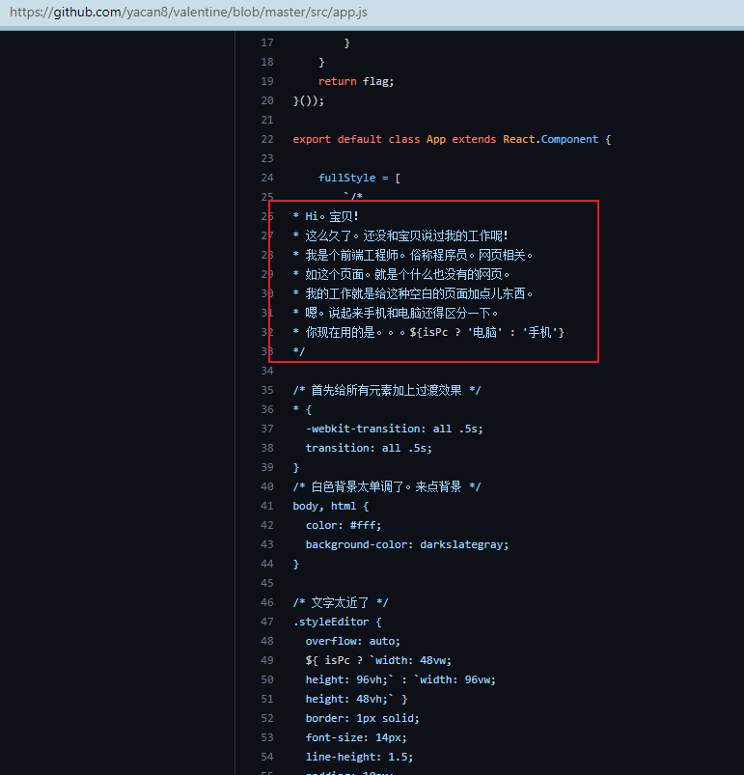
Task: Click line number 20
Action: (x=266, y=100)
